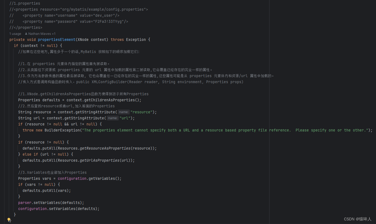The height and width of the screenshot is (224, 376).
Task: Click the getUrlAsProperties method call
Action: 100,160
